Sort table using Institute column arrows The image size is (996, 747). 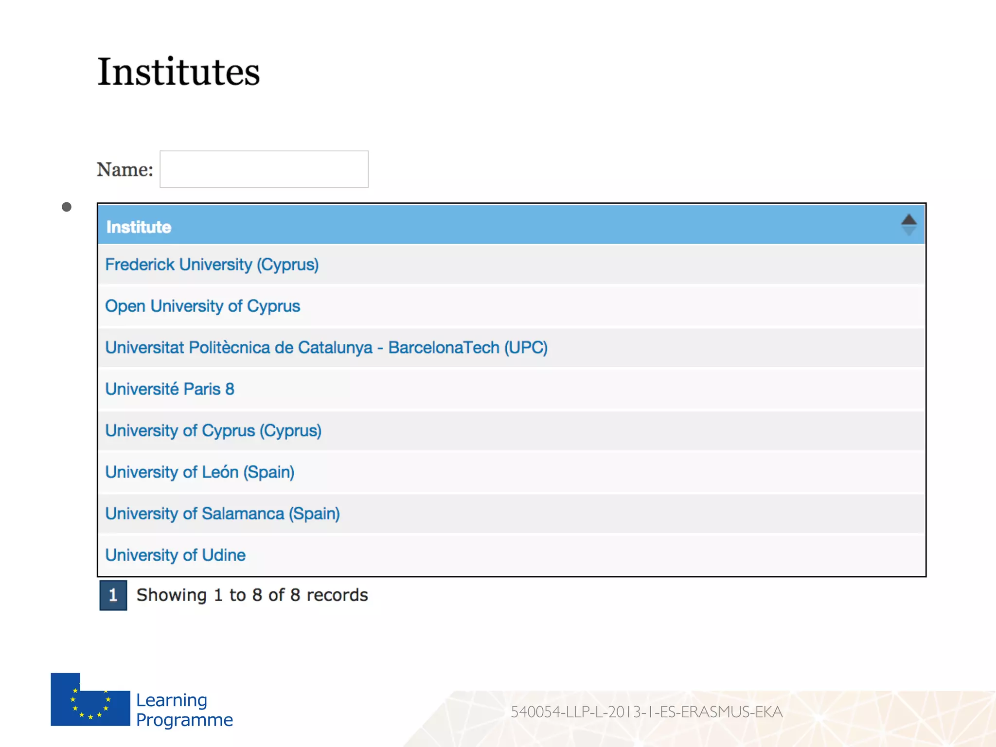click(x=908, y=225)
